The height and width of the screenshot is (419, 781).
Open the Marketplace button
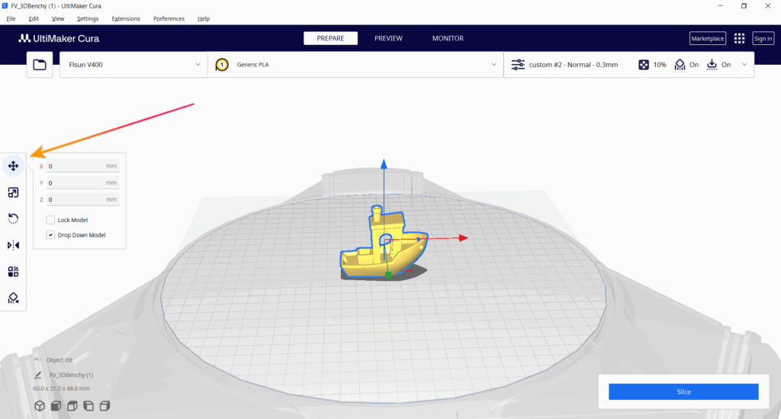point(707,38)
